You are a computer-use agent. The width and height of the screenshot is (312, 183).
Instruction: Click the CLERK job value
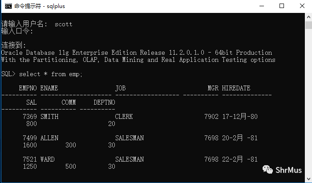(x=124, y=117)
